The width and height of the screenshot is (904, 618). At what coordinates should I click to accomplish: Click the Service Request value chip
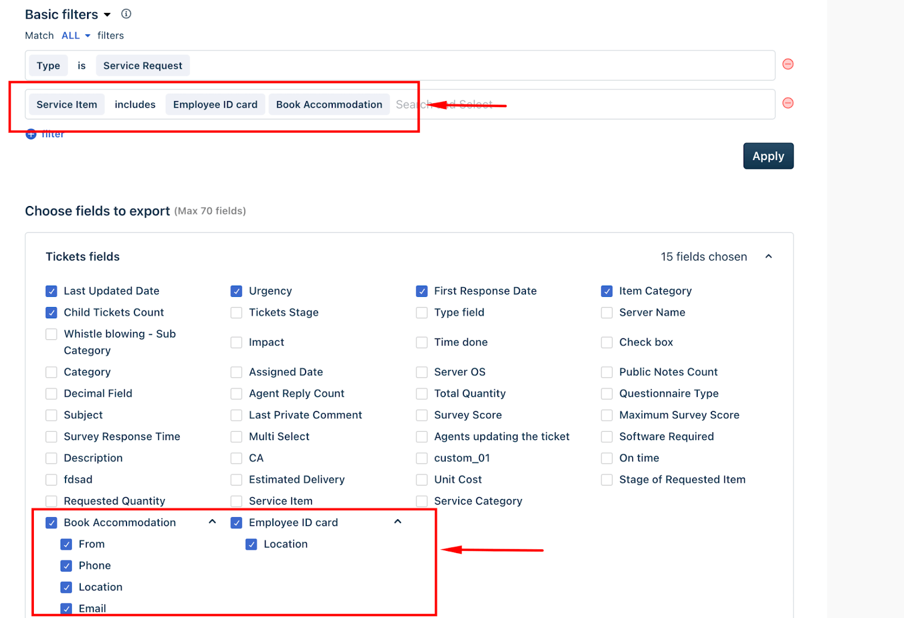(x=143, y=65)
